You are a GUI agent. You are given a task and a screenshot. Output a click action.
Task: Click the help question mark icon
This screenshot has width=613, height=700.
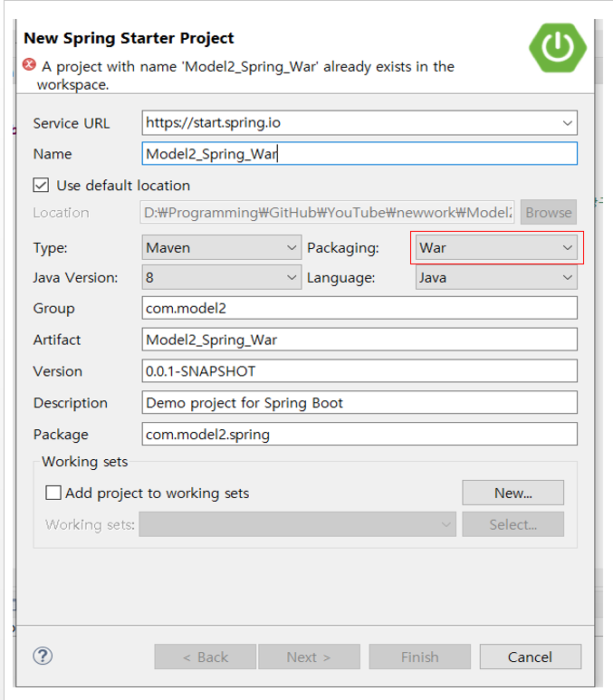point(43,656)
